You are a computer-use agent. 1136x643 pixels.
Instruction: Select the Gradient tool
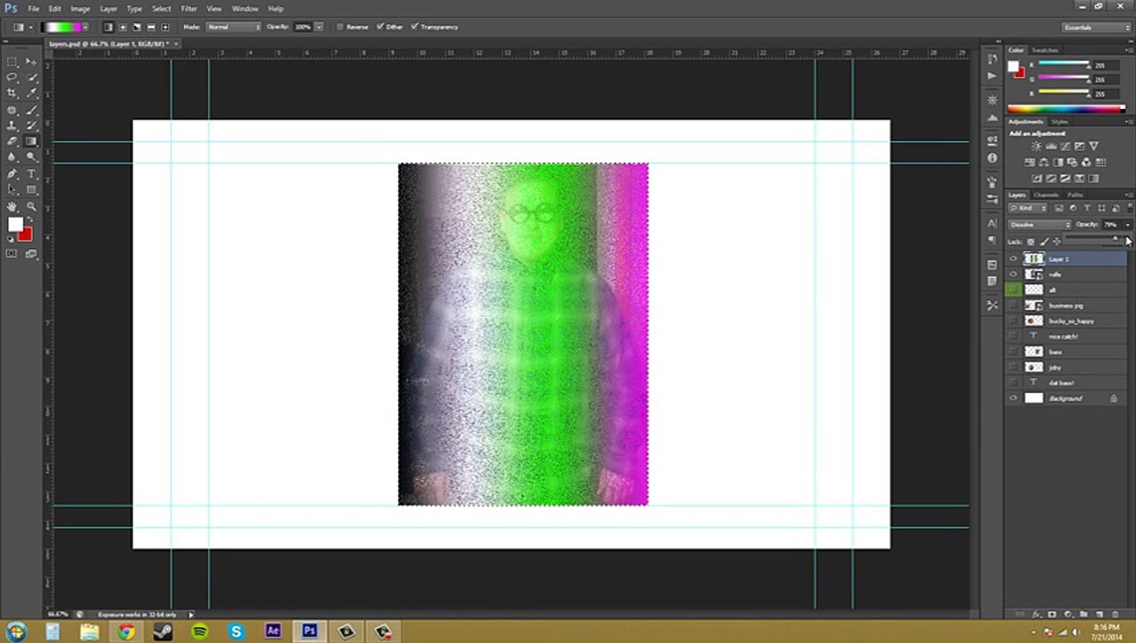(31, 141)
